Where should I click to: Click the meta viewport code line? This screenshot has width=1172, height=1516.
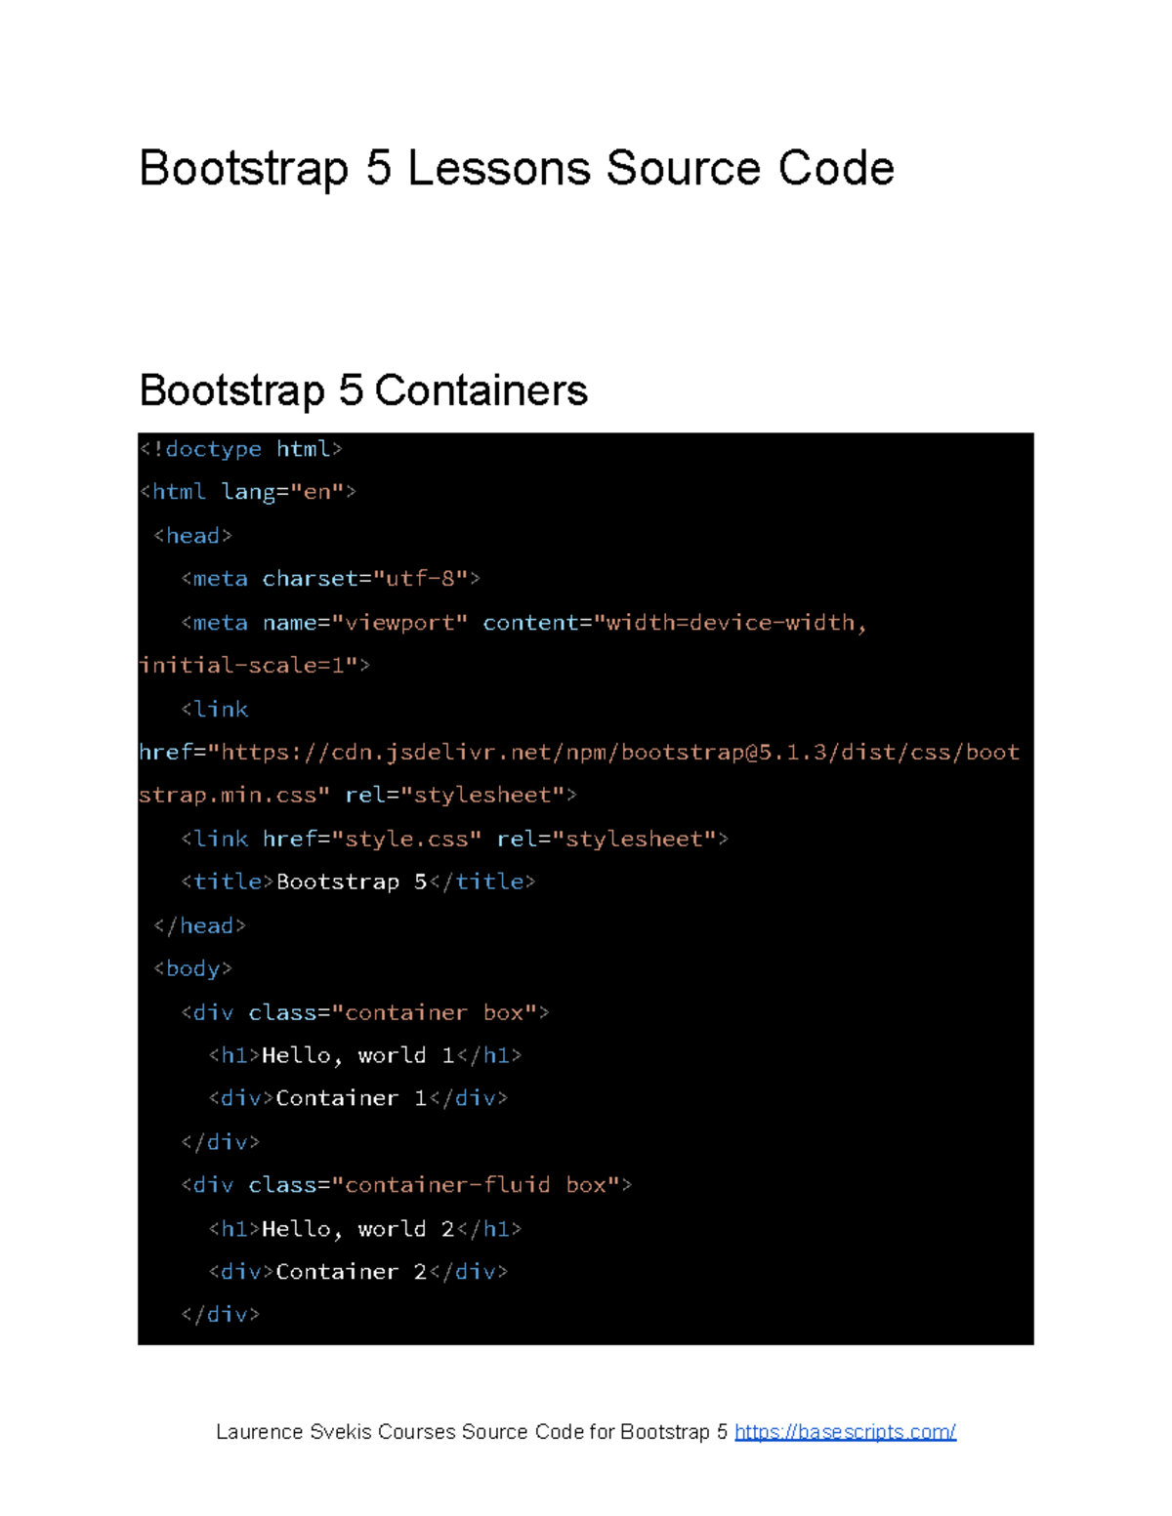point(523,623)
